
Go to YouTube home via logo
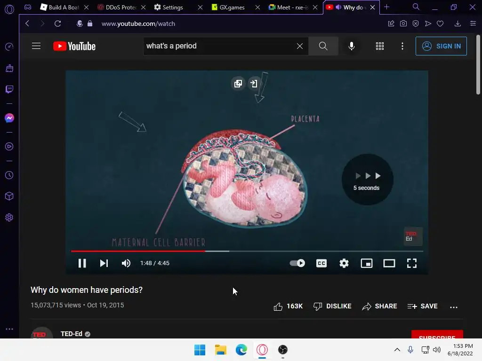[x=74, y=46]
